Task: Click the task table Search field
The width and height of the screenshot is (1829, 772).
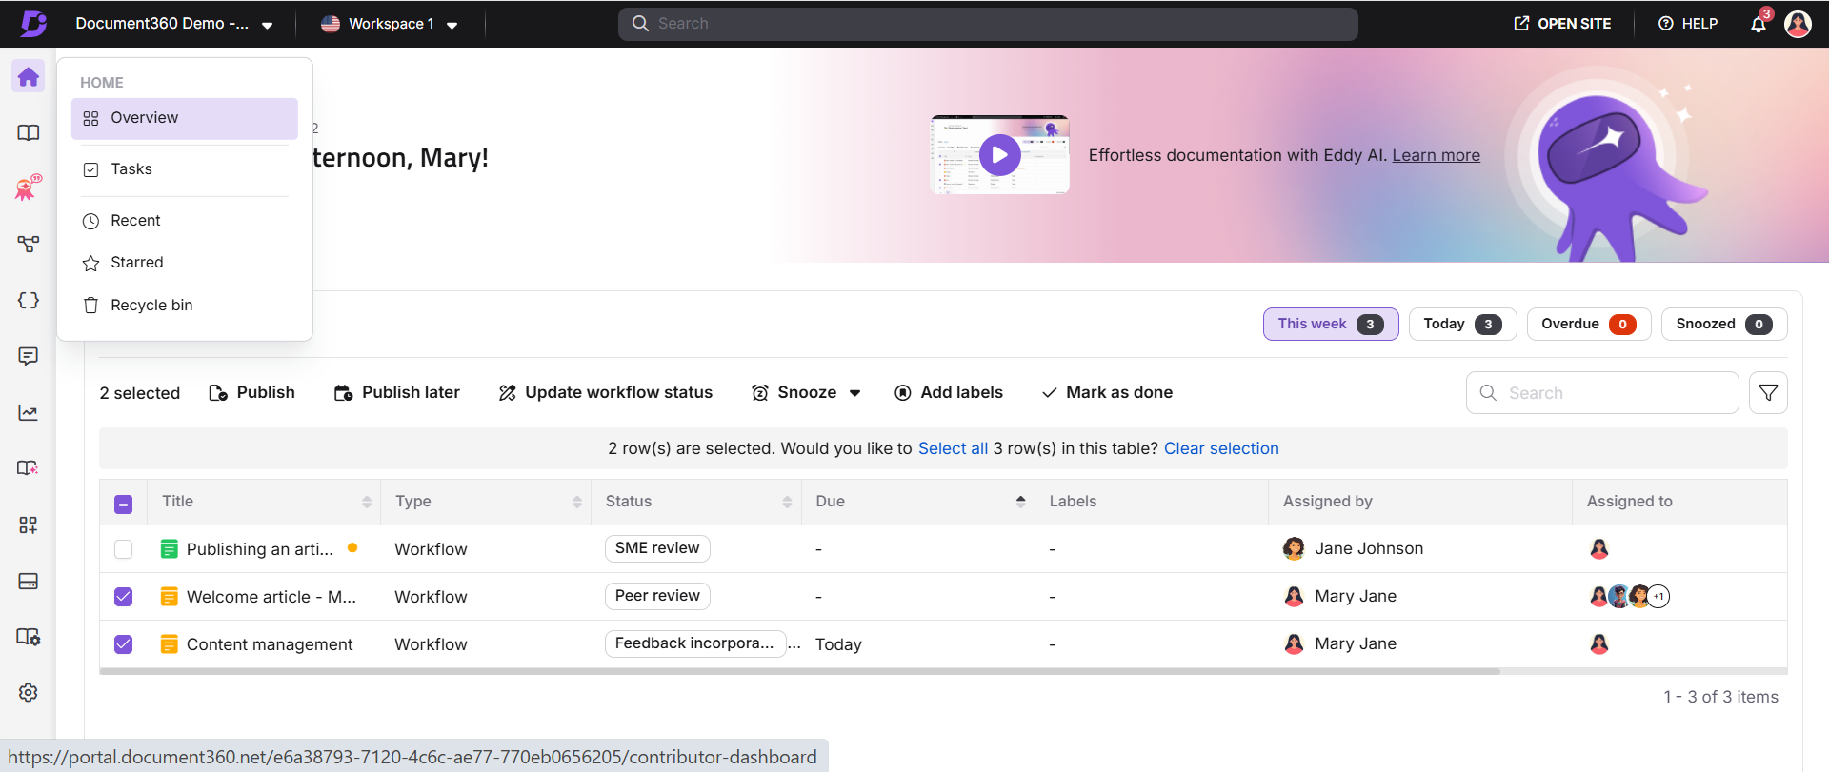Action: point(1602,392)
